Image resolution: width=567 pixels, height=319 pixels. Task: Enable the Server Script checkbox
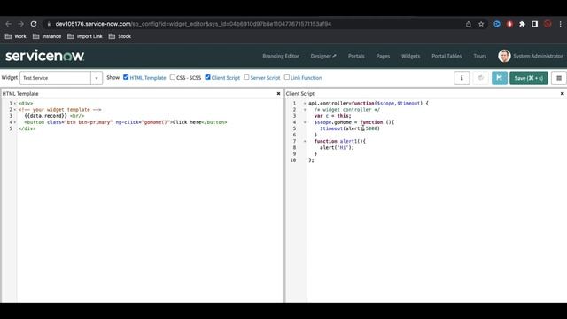(246, 77)
